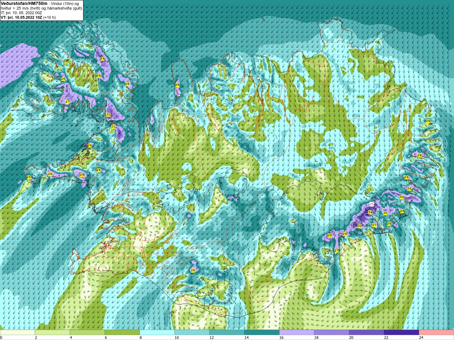Click scale tick value 8
The height and width of the screenshot is (340, 454).
coord(140,338)
